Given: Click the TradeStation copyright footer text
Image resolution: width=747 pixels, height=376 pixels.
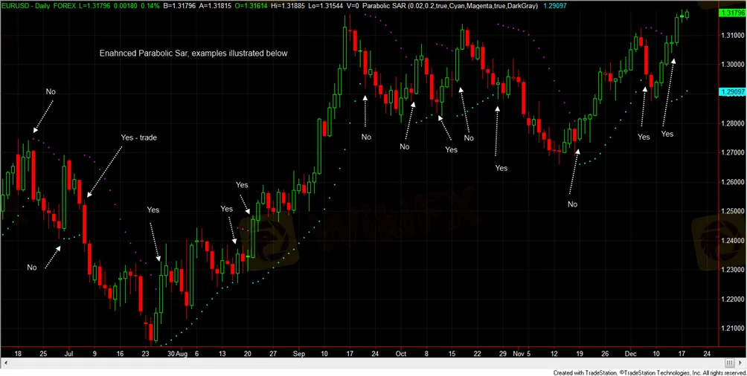Looking at the screenshot, I should click(x=648, y=372).
